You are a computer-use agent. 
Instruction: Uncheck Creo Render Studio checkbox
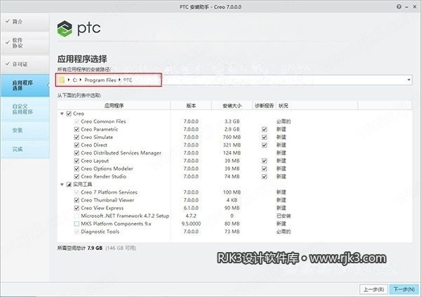[x=76, y=177]
